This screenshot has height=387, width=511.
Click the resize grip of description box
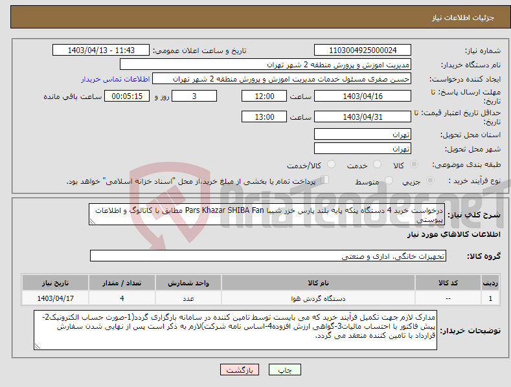point(93,221)
